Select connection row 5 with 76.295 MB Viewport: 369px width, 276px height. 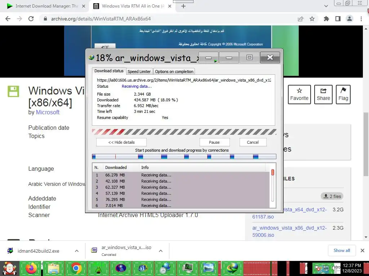(181, 199)
